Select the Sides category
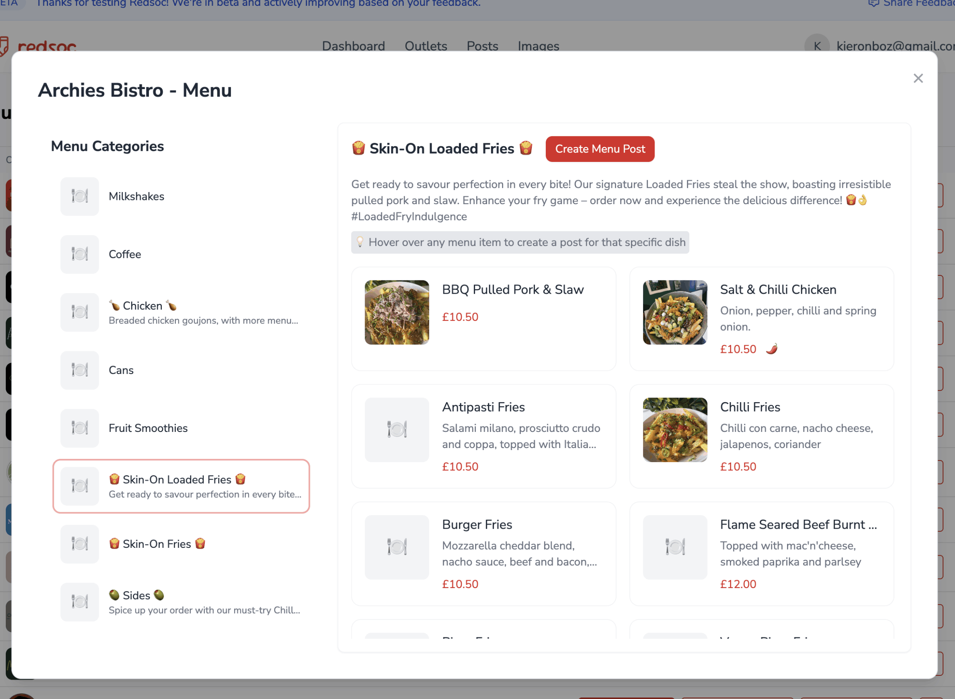955x699 pixels. click(x=182, y=602)
